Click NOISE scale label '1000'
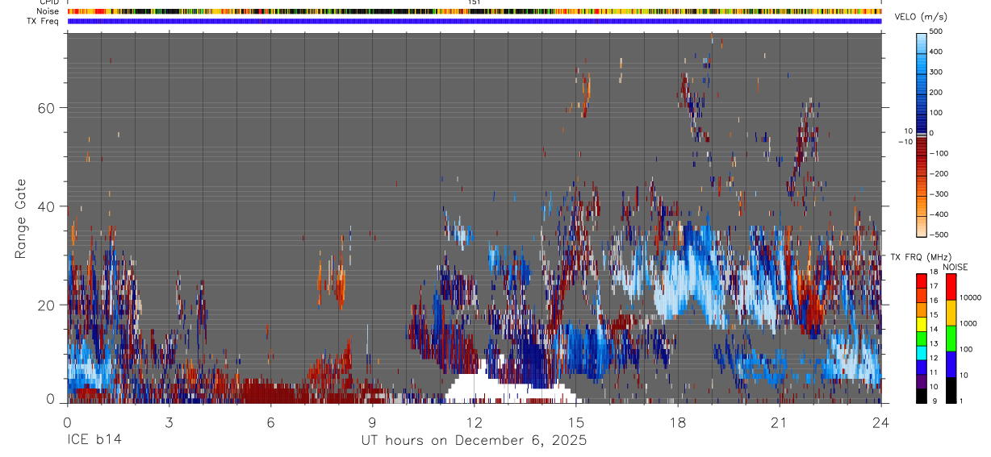This screenshot has height=457, width=991. point(969,323)
